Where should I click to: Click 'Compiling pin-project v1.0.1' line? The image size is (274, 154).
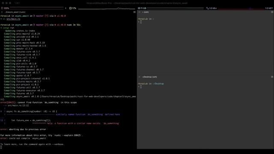[21, 85]
